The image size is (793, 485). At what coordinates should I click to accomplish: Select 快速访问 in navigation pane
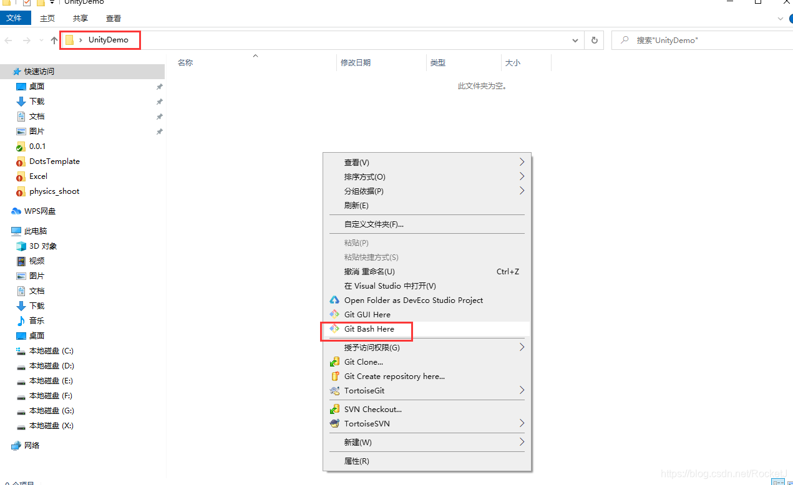(39, 72)
